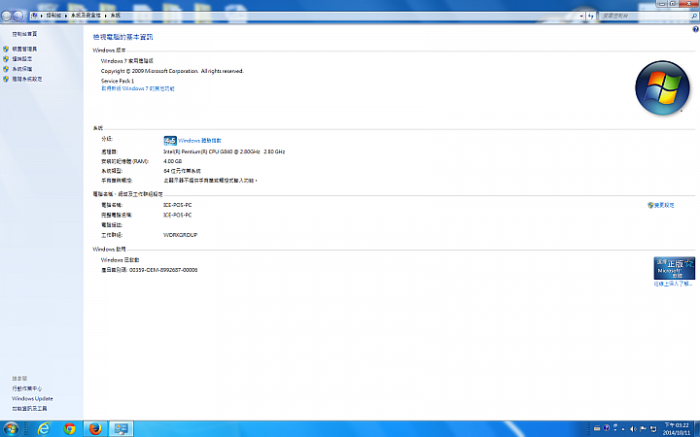Click the shield icon beside 進階系統設定

point(6,79)
